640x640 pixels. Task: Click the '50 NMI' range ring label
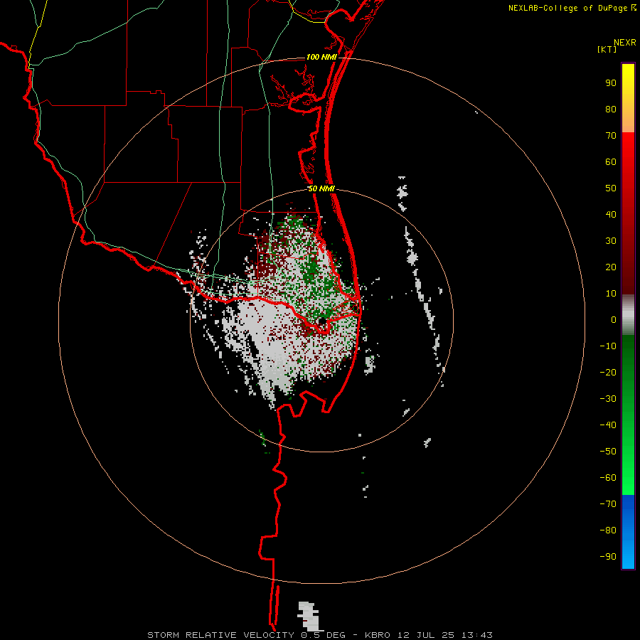pos(321,188)
